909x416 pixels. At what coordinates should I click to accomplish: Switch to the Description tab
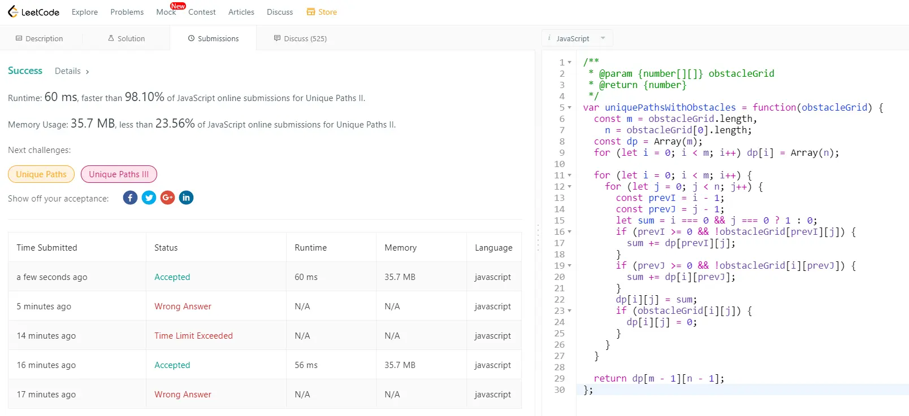[x=39, y=38]
